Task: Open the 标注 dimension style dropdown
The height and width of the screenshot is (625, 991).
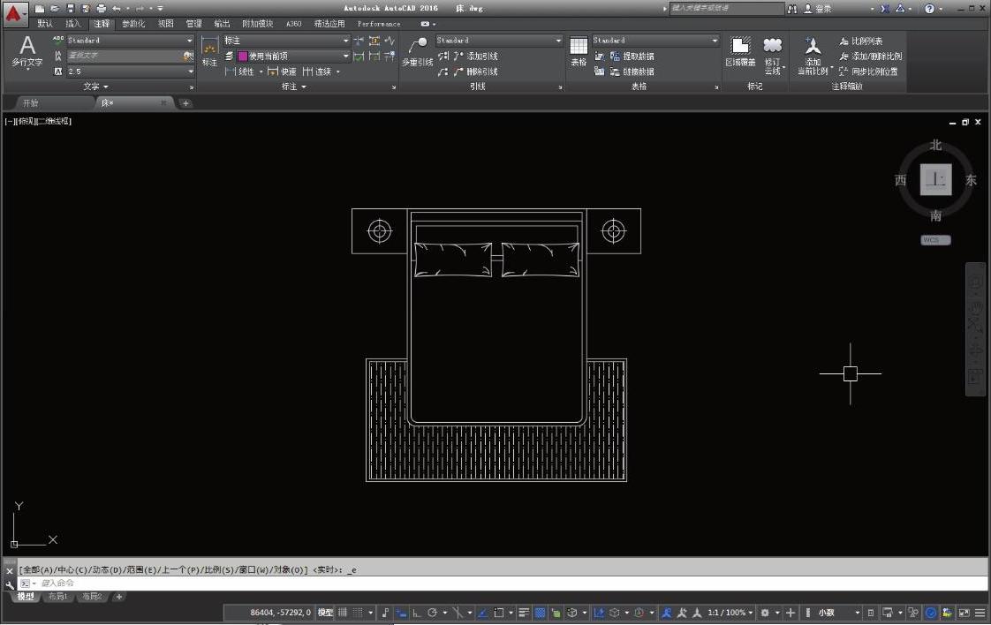Action: (x=286, y=41)
